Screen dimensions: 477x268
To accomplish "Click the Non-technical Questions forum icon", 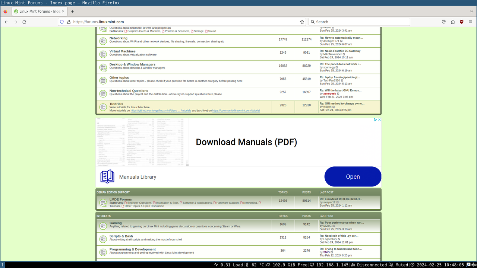I will 103,93.
